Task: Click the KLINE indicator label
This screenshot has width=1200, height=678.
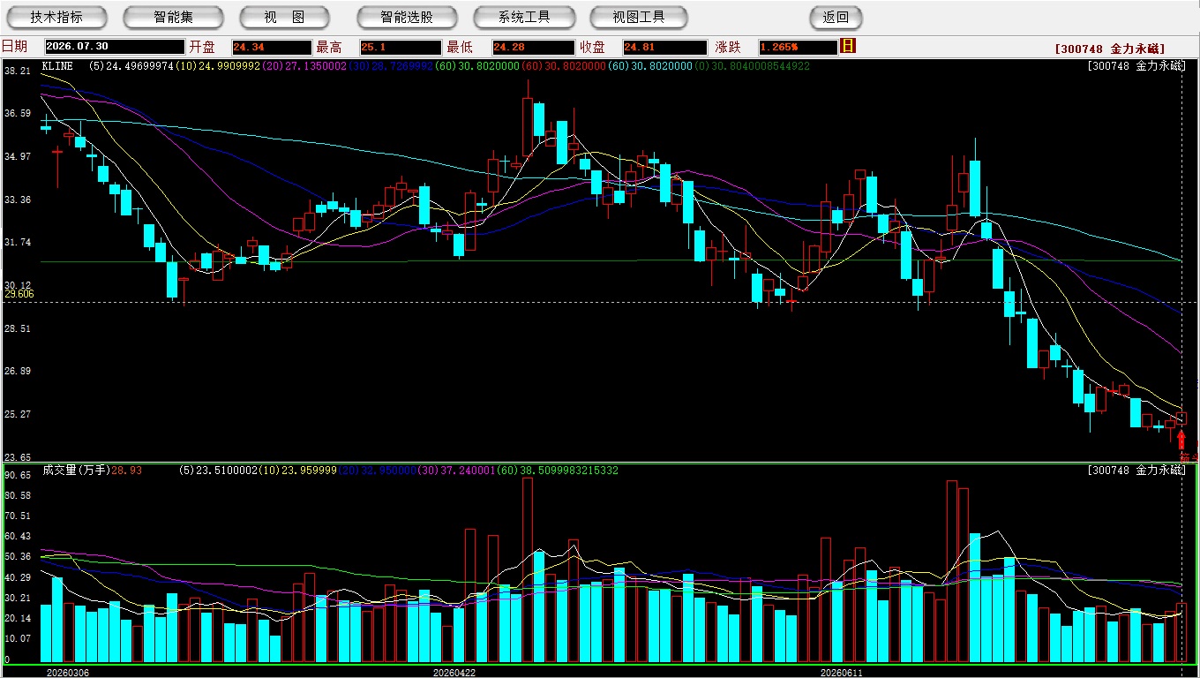Action: pos(57,66)
